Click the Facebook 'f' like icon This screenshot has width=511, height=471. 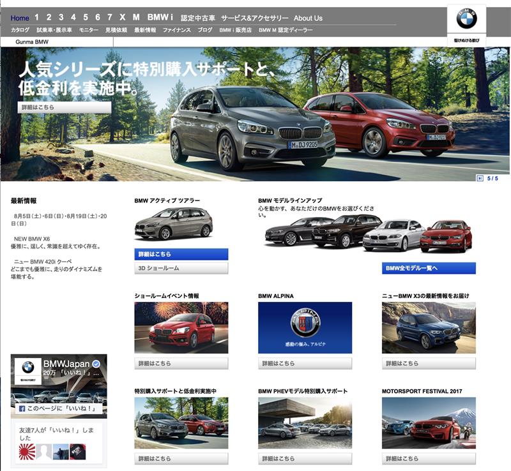(22, 408)
